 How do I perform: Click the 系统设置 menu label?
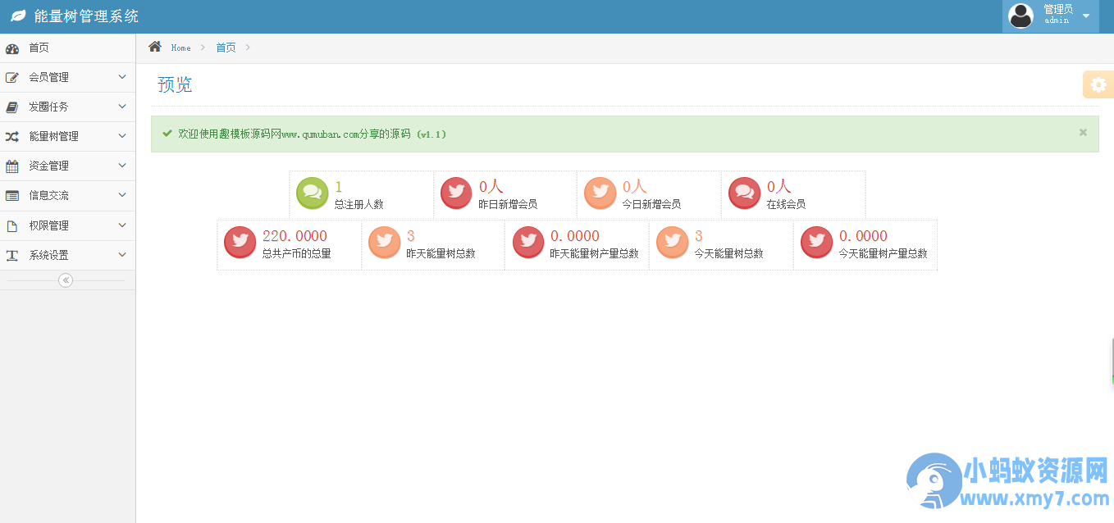point(48,255)
